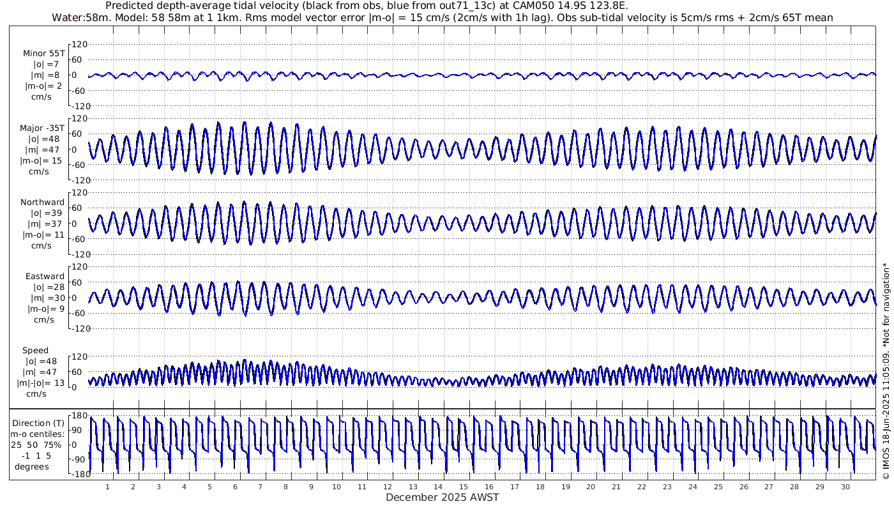
Task: Click day 5 on the x-axis
Action: 209,487
